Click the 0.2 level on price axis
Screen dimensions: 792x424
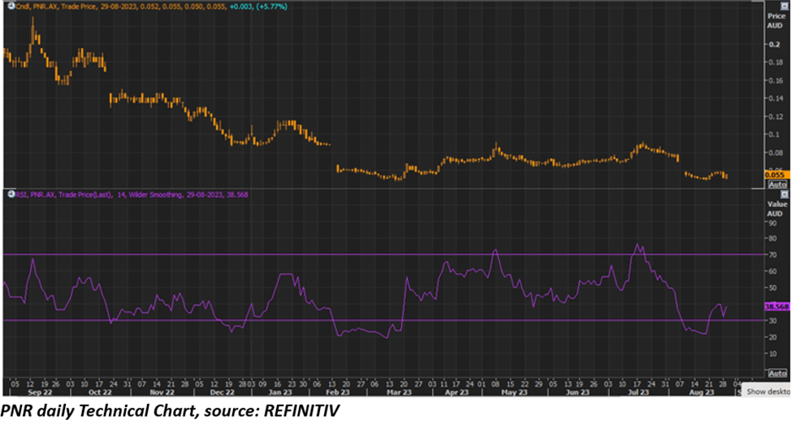click(773, 45)
